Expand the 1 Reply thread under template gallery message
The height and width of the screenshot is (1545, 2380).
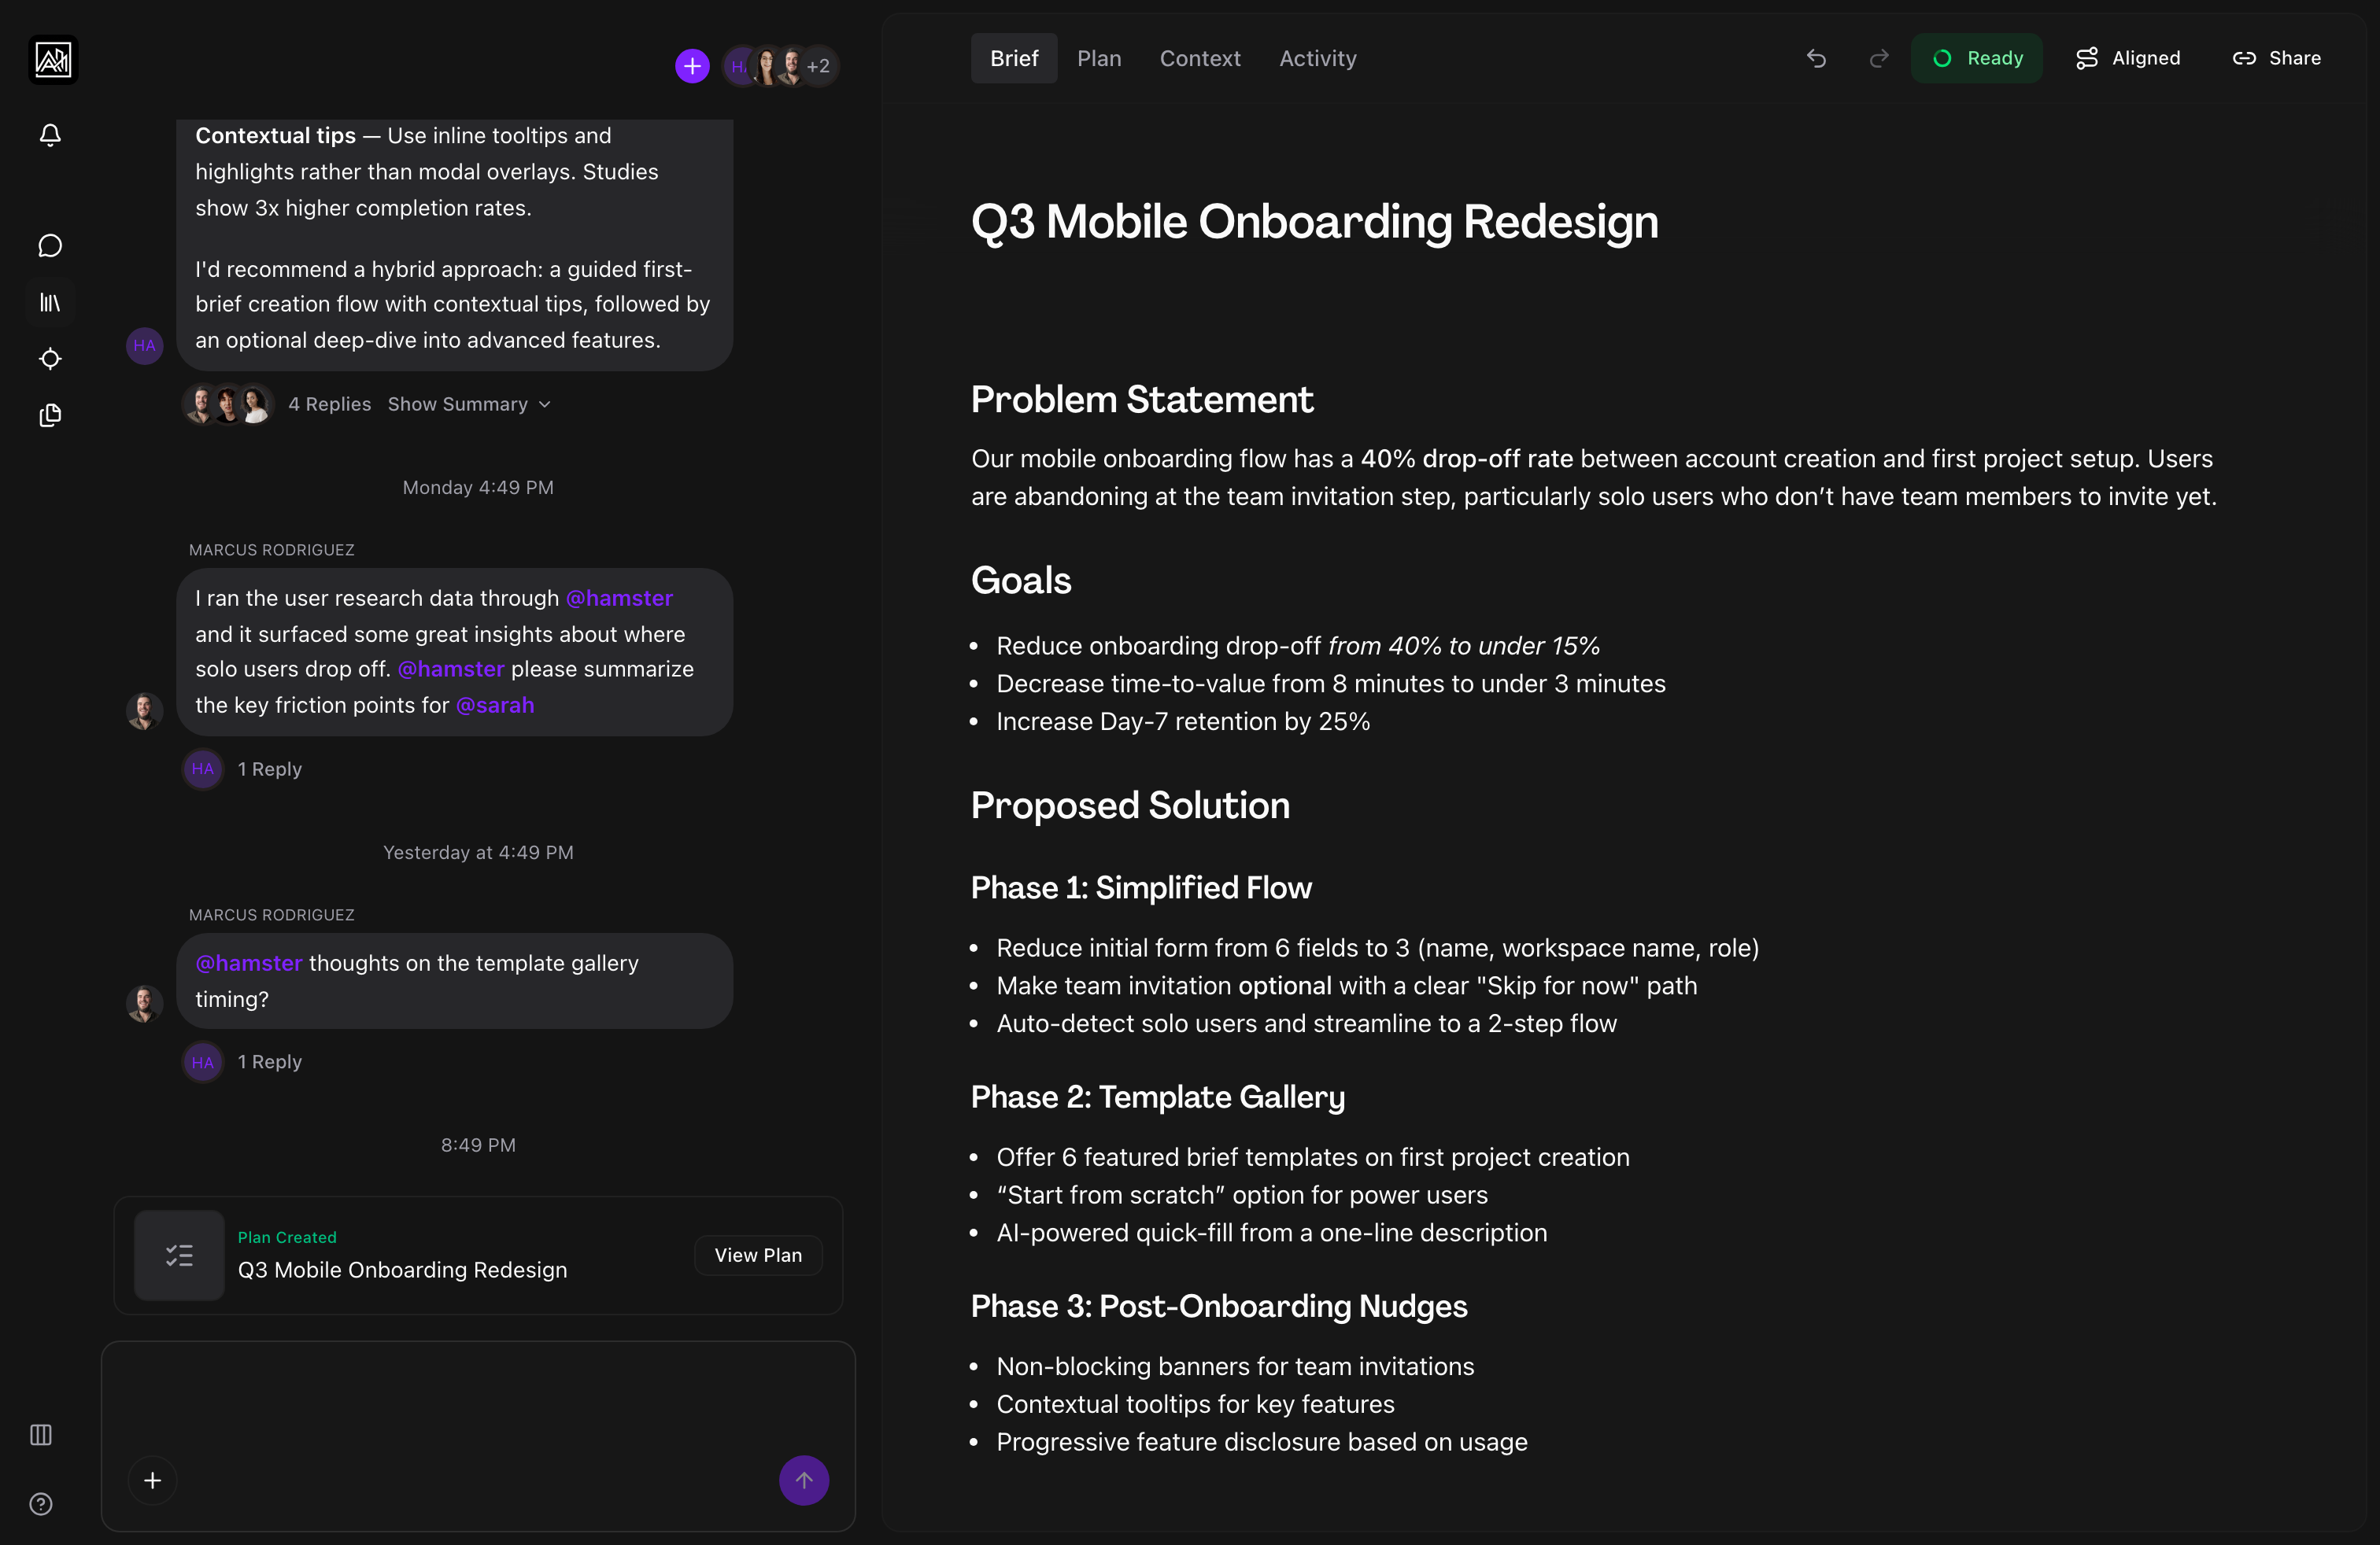(x=269, y=1061)
